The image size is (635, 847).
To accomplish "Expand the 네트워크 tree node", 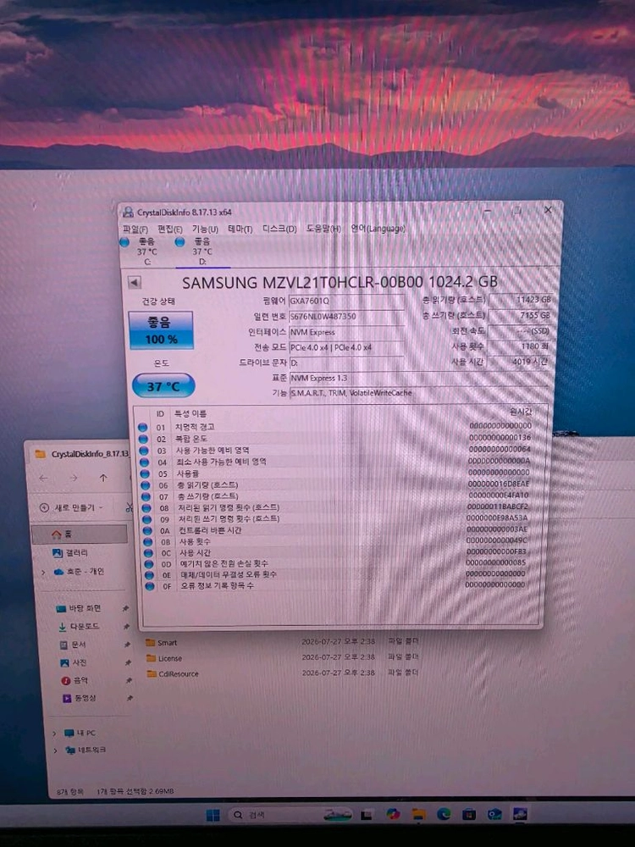I will [x=55, y=750].
